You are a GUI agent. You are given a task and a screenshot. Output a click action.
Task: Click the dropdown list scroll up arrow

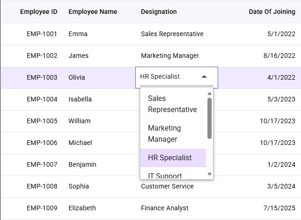point(209,94)
